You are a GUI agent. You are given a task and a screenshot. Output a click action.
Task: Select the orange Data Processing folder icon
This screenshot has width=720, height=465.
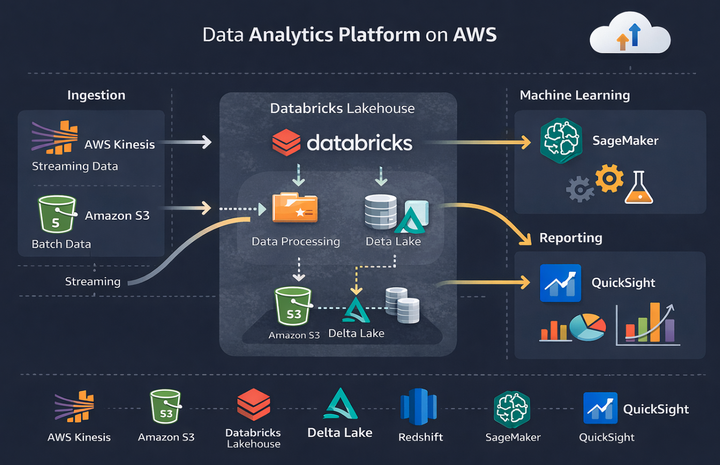pos(295,208)
